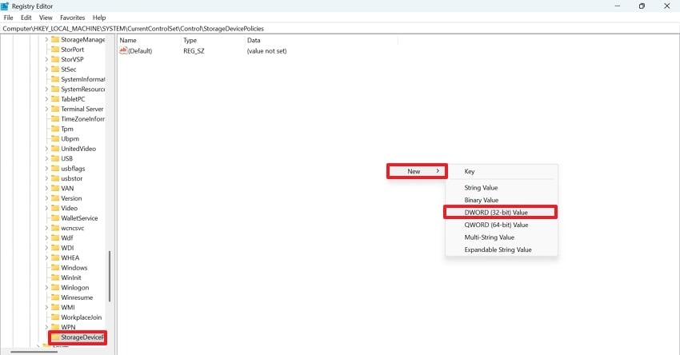
Task: Select the SystemResources key
Action: click(82, 90)
